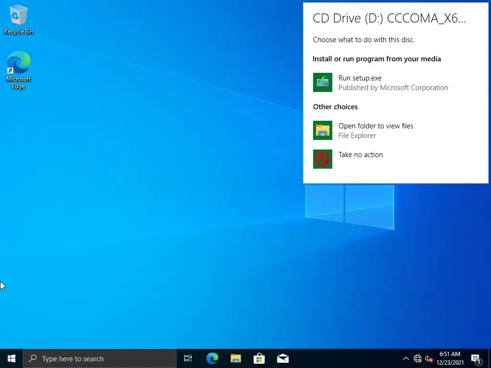The image size is (491, 368).
Task: Open the Mail app from taskbar
Action: pyautogui.click(x=283, y=358)
